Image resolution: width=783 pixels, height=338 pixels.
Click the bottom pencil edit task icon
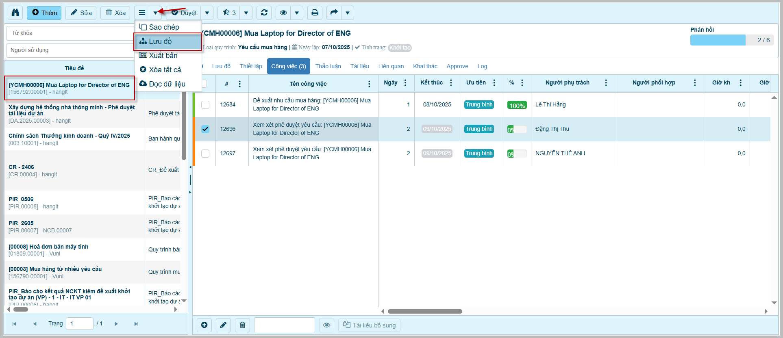[223, 325]
